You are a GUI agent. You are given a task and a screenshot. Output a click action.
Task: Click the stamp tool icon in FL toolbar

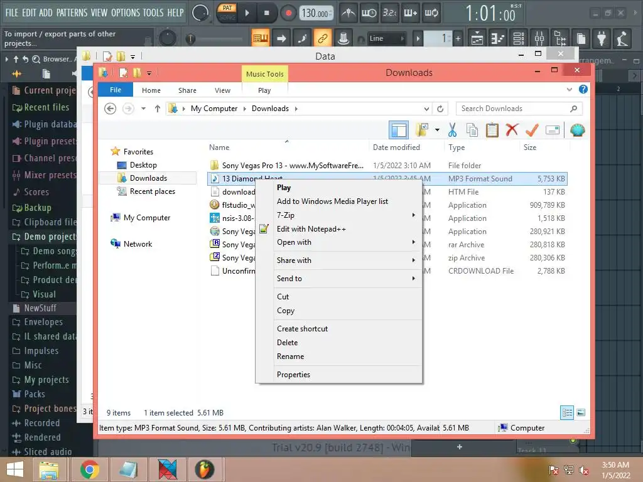click(x=343, y=38)
